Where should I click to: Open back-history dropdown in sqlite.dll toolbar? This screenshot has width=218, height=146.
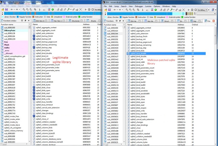coord(14,10)
